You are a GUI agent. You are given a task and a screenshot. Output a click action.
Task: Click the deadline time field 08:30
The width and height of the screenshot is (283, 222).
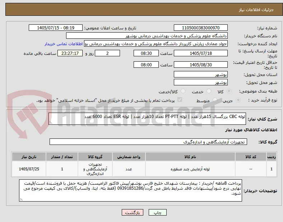(146, 53)
